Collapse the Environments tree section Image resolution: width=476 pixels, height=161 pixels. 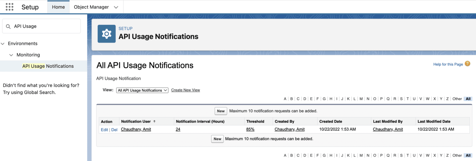coord(3,44)
